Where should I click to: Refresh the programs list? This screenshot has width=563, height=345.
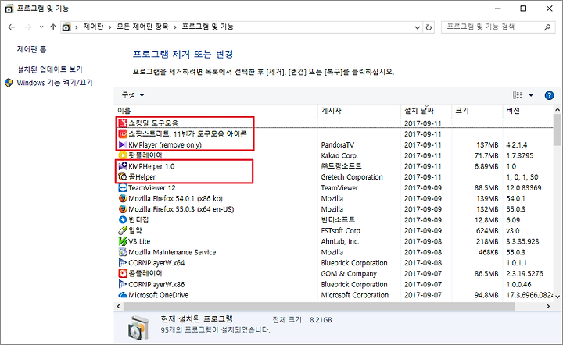(x=429, y=27)
